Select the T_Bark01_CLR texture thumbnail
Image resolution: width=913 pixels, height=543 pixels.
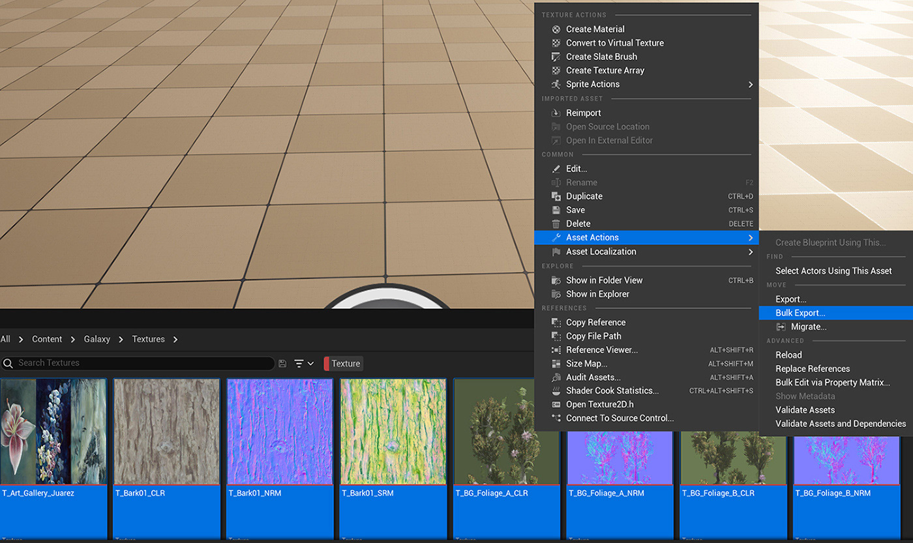(x=167, y=432)
